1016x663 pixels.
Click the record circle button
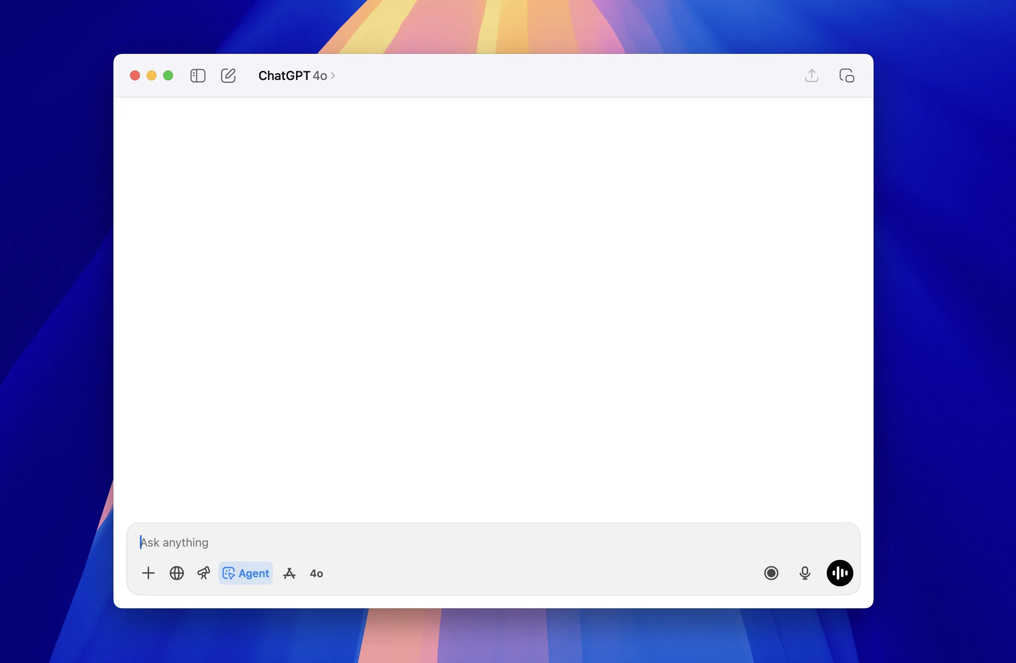click(771, 573)
